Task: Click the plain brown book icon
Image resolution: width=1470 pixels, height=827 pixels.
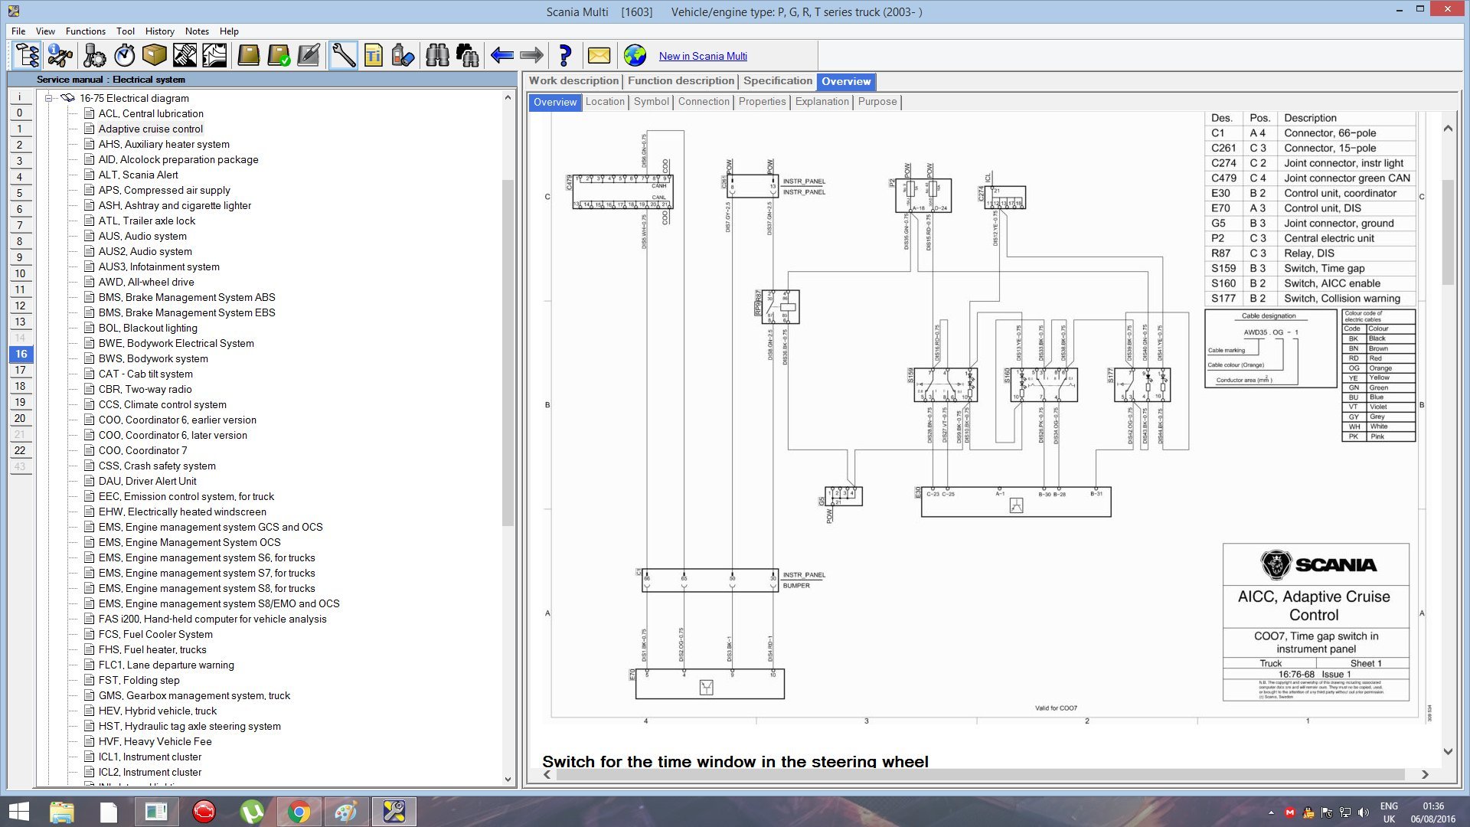Action: (249, 55)
